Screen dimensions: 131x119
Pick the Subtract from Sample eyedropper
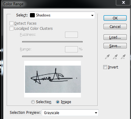tap(123, 57)
